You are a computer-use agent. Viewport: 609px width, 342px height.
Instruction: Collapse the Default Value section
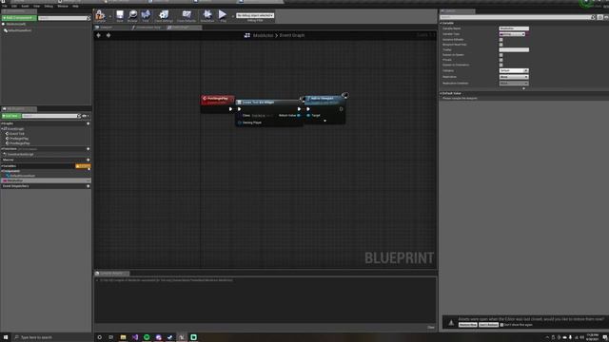tap(442, 93)
